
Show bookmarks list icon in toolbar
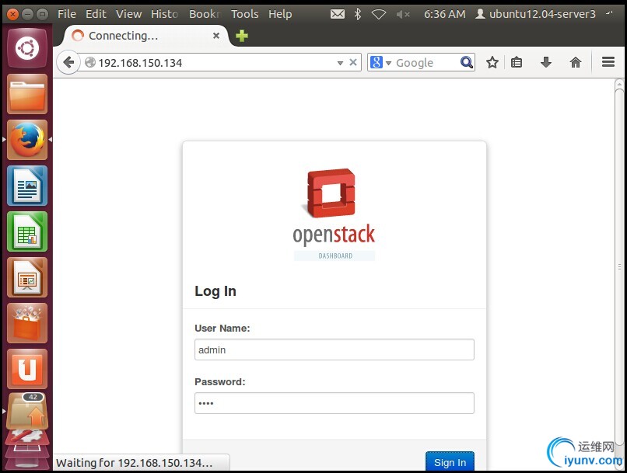(x=517, y=62)
